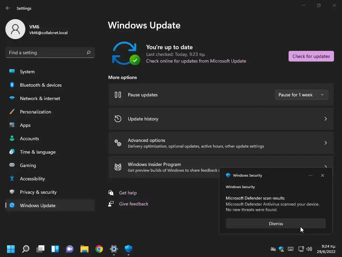Click the network tray icon
342x257 pixels.
tap(301, 249)
